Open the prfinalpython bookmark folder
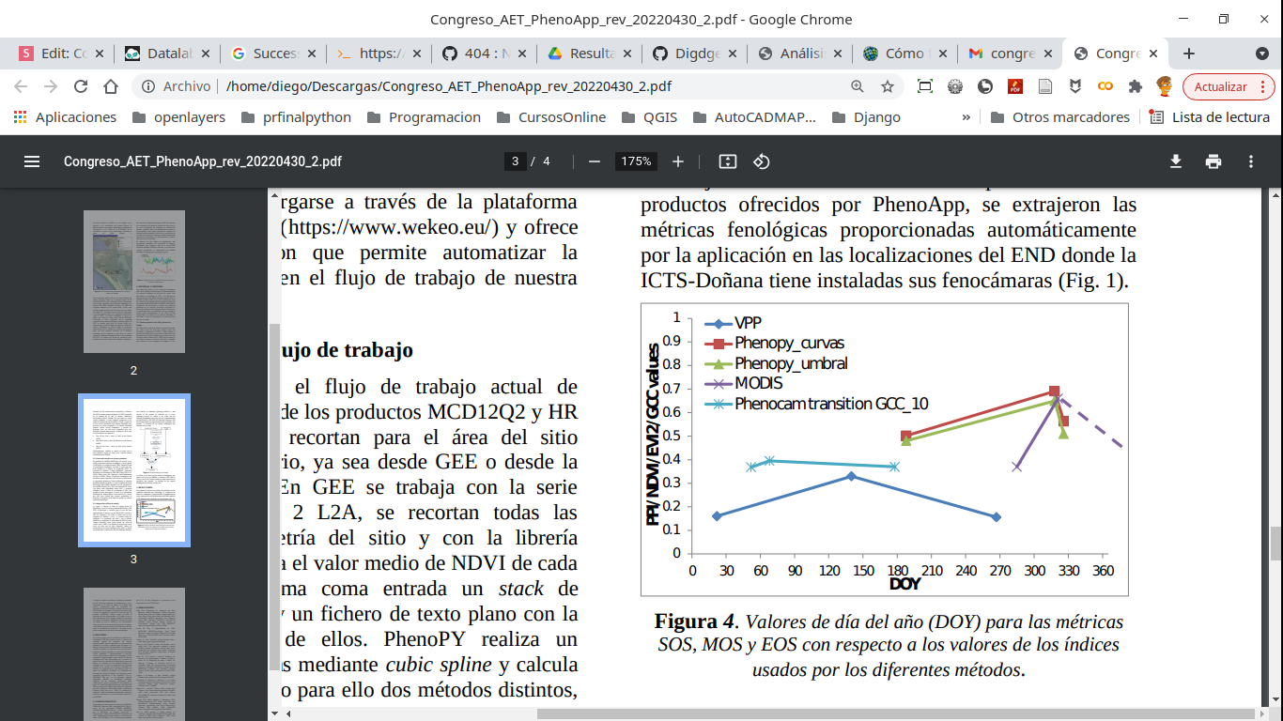This screenshot has width=1283, height=721. click(296, 117)
